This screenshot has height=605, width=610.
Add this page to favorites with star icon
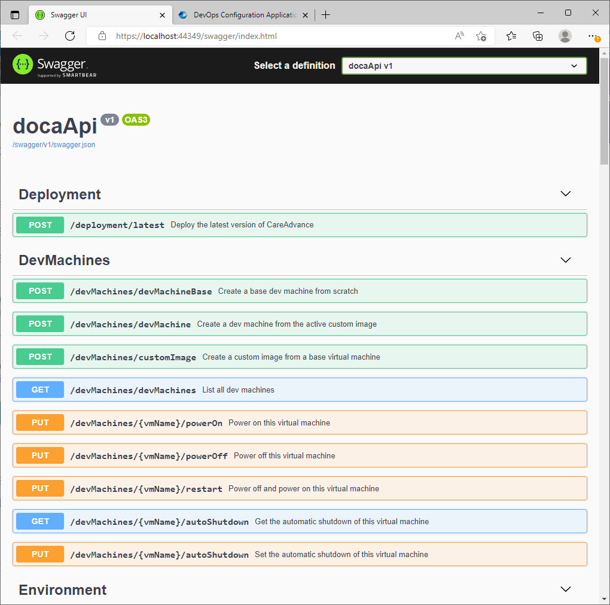(481, 36)
